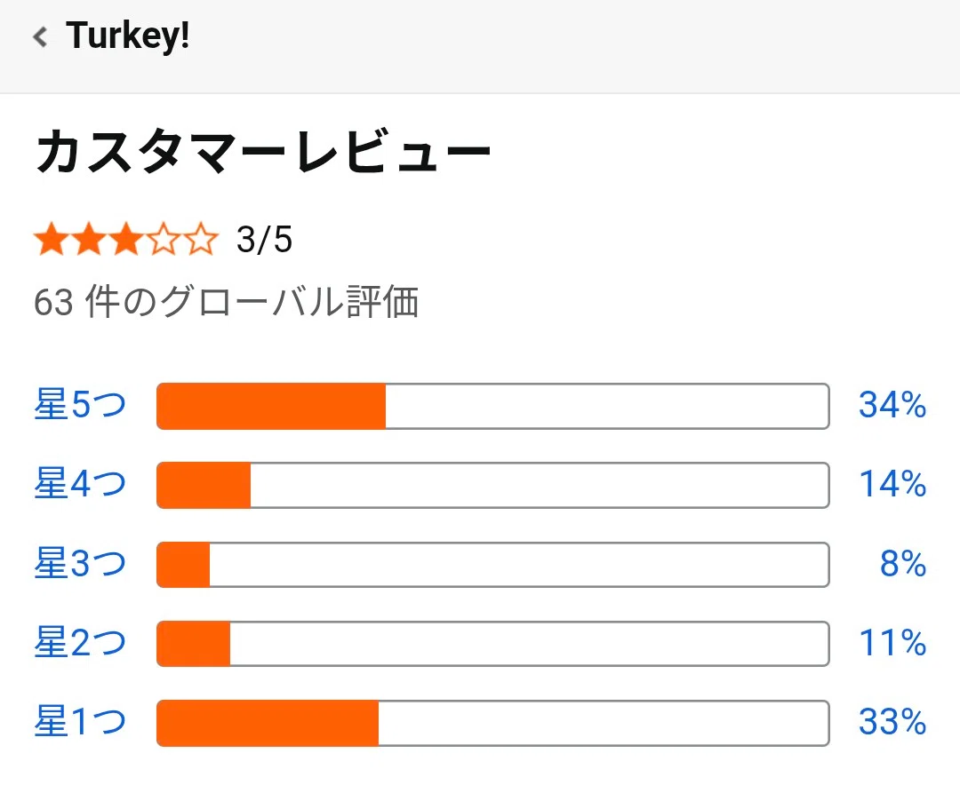Open the 34% five-star percentage link
960x785 pixels.
(892, 406)
